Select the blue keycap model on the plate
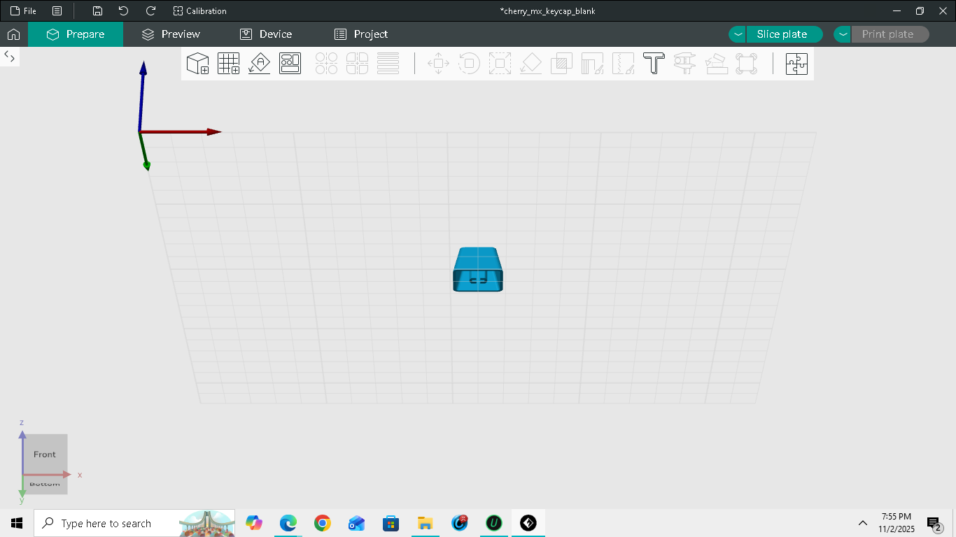 (478, 269)
